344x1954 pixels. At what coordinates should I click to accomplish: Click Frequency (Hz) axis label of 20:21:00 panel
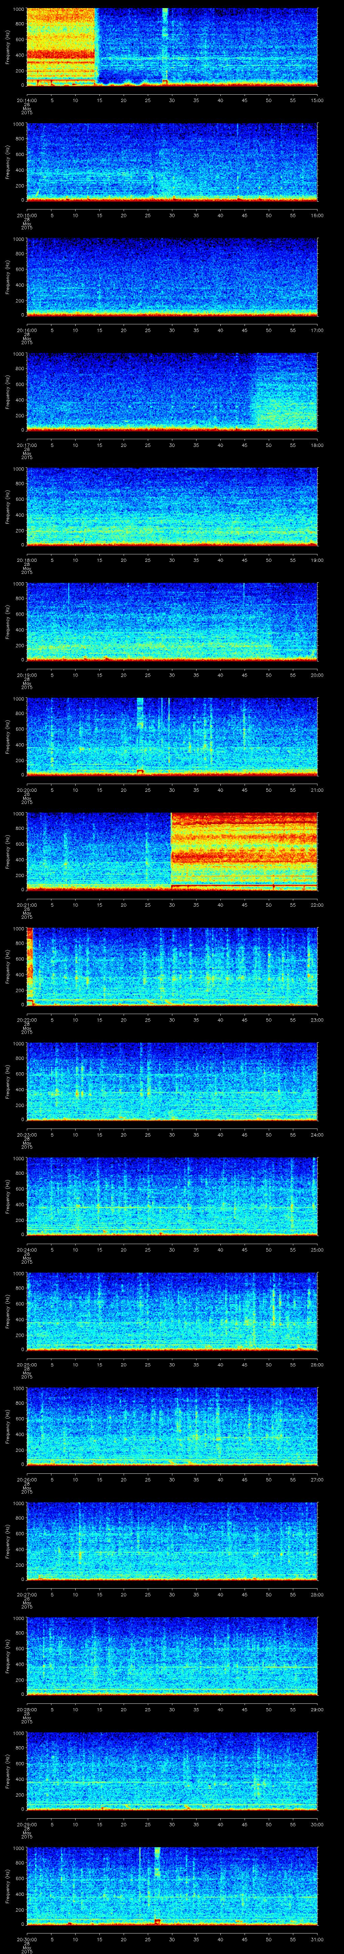[x=8, y=851]
